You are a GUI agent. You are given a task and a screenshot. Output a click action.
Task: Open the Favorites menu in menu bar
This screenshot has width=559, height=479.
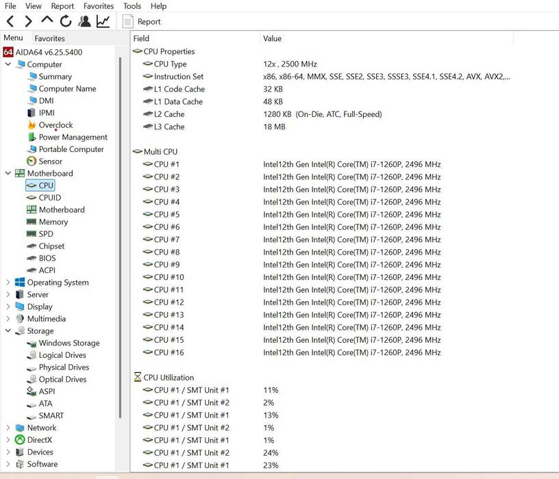click(x=99, y=6)
